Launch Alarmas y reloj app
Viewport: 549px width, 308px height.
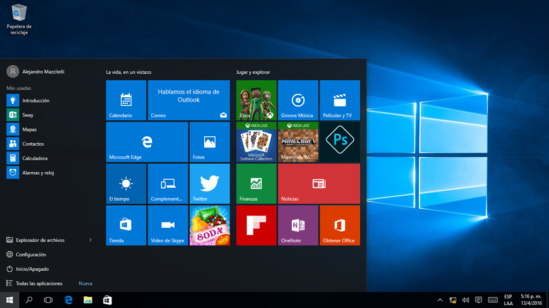tap(38, 172)
